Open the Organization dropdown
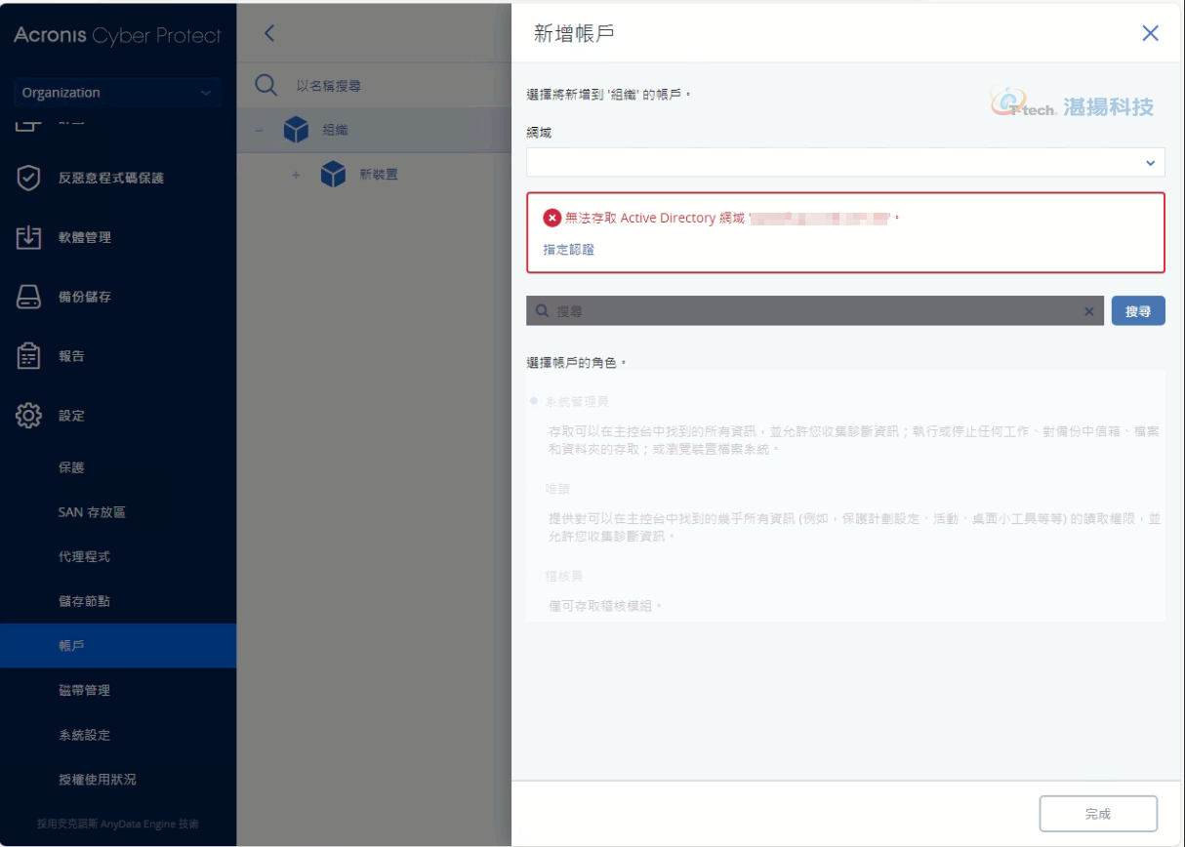This screenshot has height=847, width=1185. tap(117, 93)
